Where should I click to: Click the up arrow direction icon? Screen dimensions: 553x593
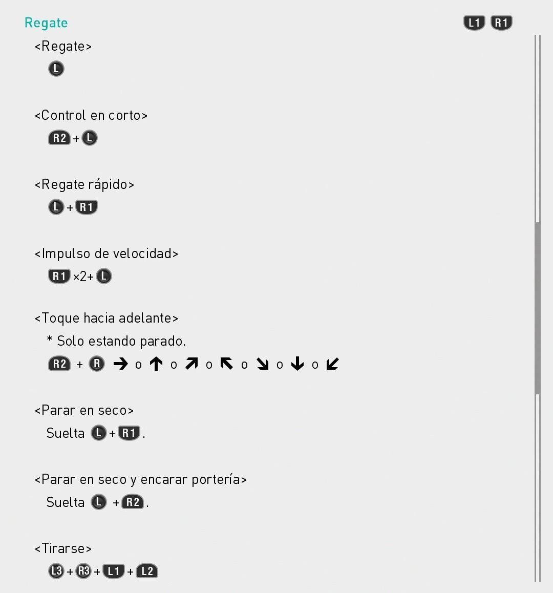pyautogui.click(x=156, y=364)
